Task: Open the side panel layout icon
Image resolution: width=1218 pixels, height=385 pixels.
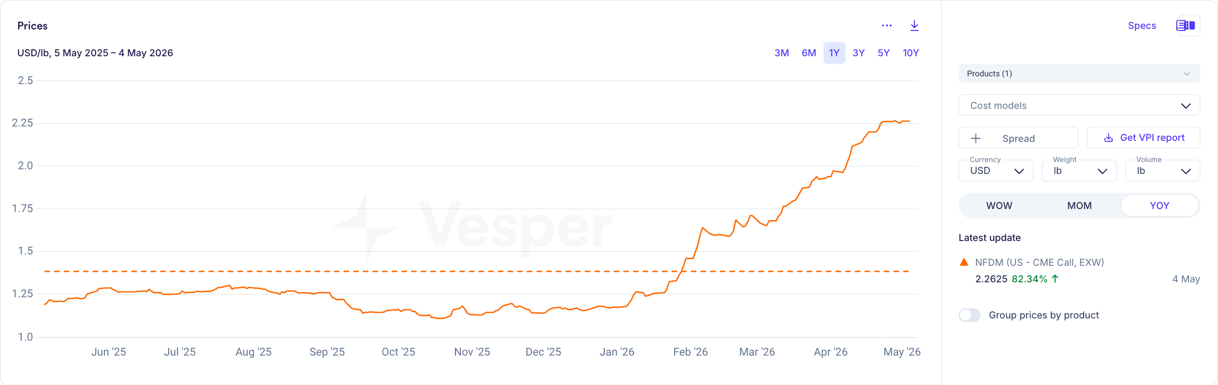Action: click(1185, 25)
